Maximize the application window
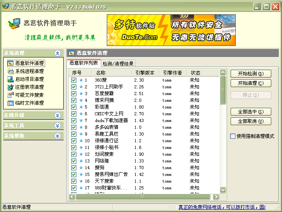This screenshot has width=282, height=212. tap(266, 7)
